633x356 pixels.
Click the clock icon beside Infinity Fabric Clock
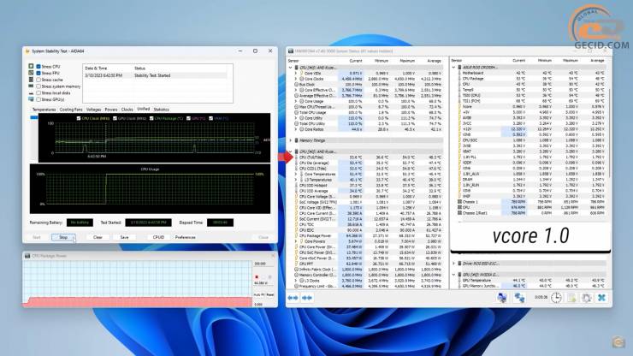[x=296, y=269]
